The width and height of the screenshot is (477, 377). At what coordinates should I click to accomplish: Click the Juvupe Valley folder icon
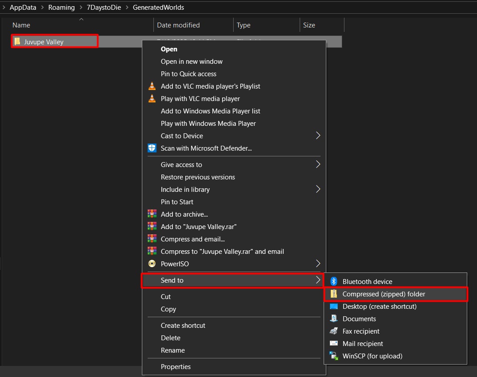point(17,42)
